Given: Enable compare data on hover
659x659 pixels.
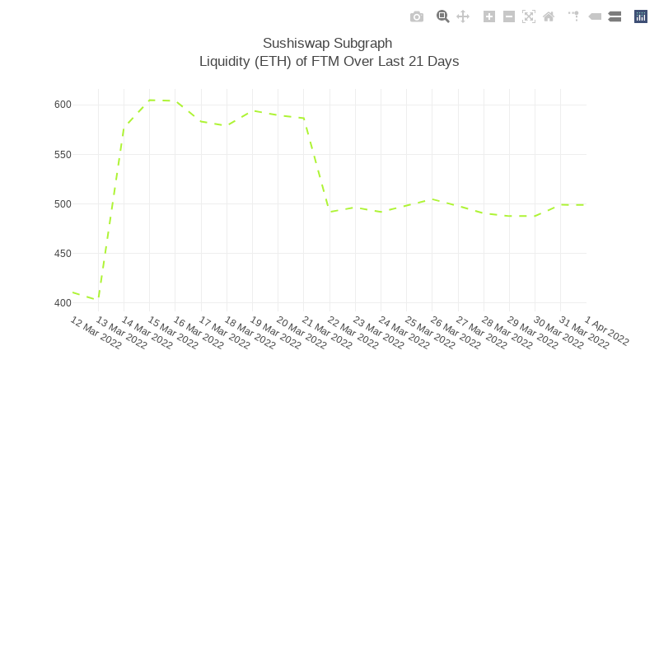Looking at the screenshot, I should click(x=615, y=16).
